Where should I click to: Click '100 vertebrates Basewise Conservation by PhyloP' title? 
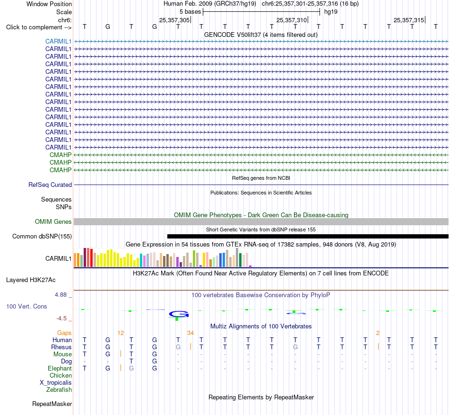[260, 295]
